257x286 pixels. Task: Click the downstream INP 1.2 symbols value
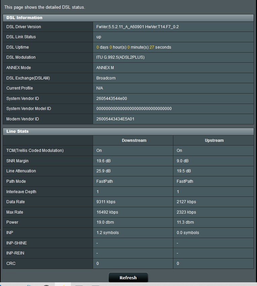click(108, 233)
